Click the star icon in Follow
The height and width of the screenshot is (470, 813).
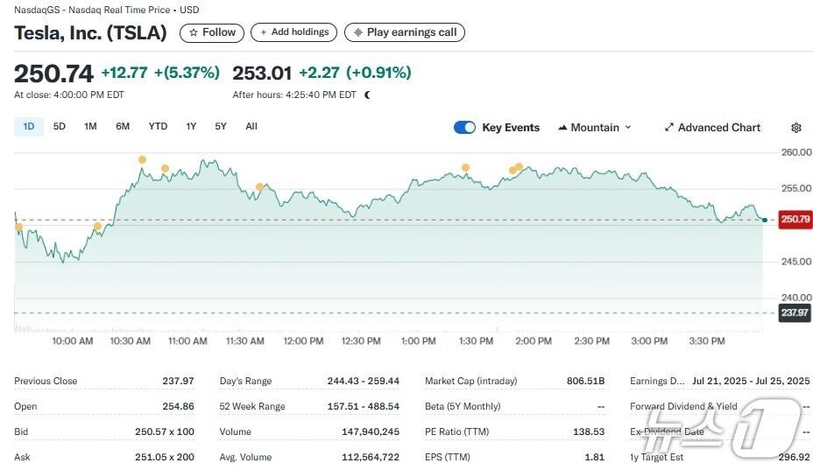(194, 32)
